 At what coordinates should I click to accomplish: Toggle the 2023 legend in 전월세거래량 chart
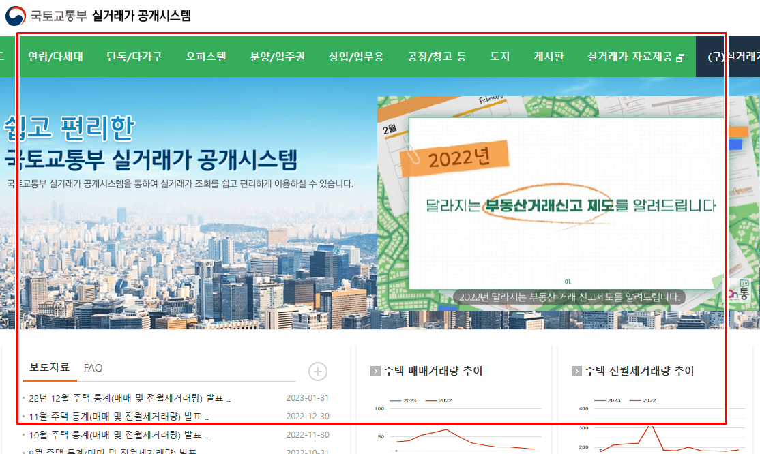point(607,400)
